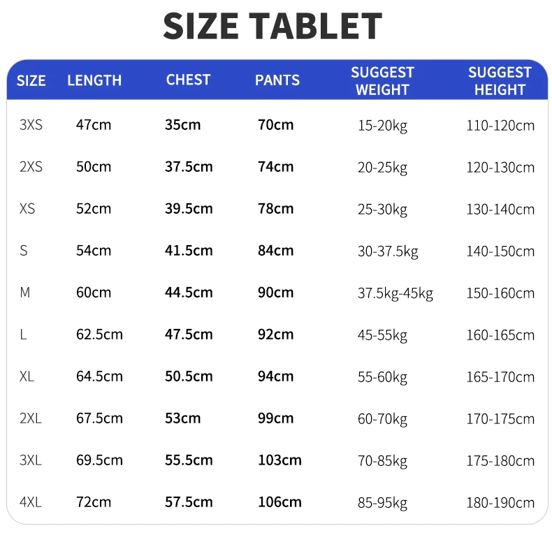Click the SIZE TABLET title
This screenshot has height=533, width=552.
click(273, 27)
